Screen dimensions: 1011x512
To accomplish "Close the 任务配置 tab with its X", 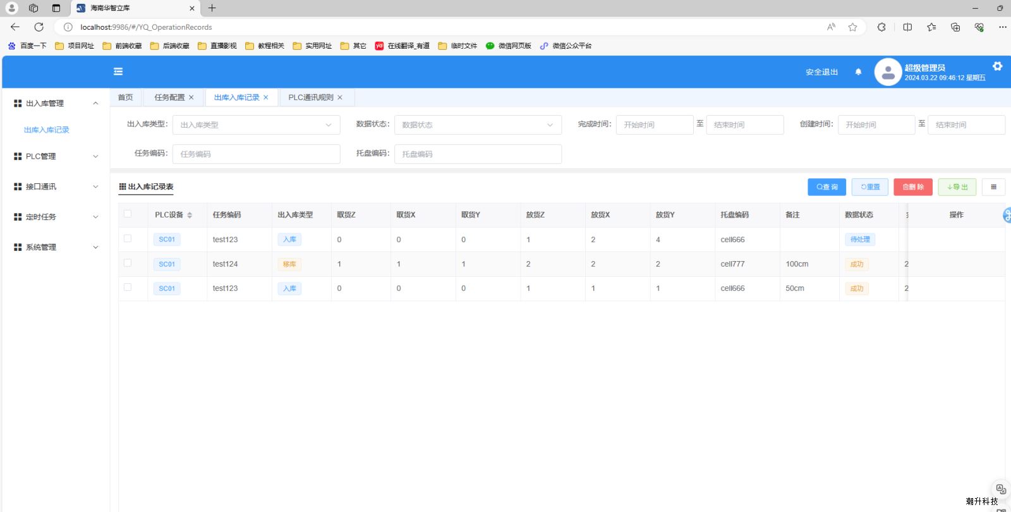I will click(191, 97).
